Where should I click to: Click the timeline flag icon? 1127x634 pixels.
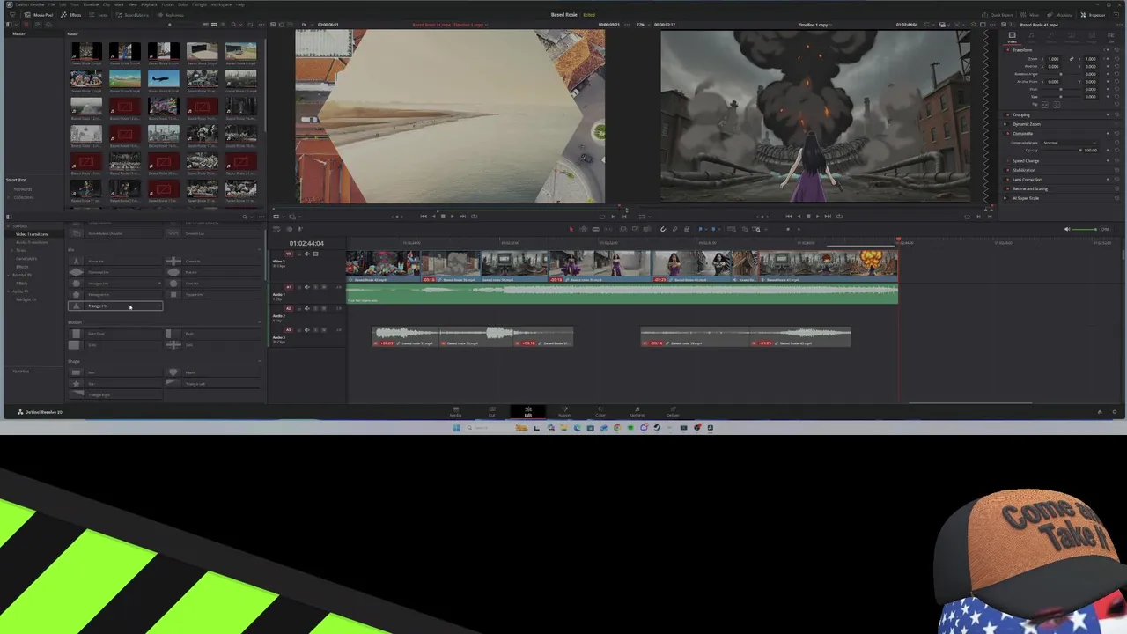click(700, 229)
